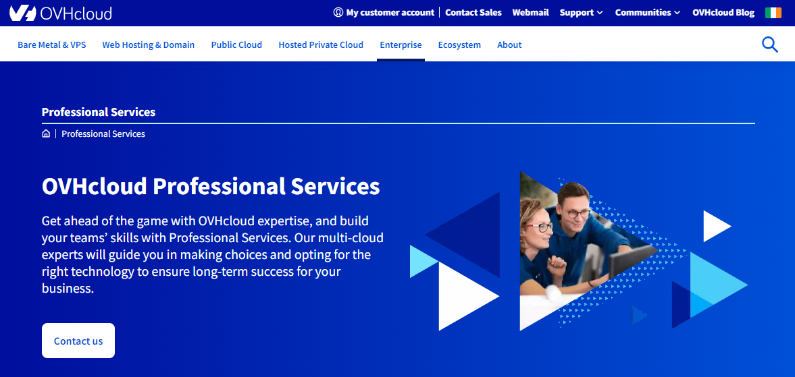
Task: Open the Web Hosting & Domain menu
Action: pyautogui.click(x=149, y=45)
